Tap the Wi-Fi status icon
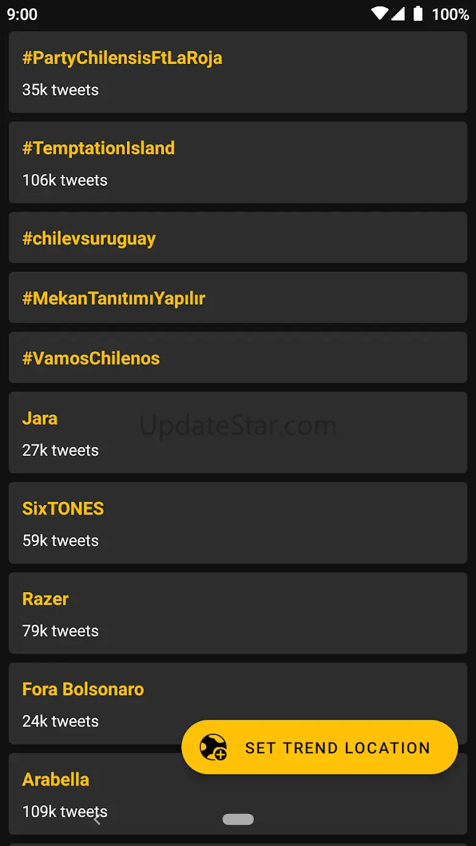The width and height of the screenshot is (476, 846). tap(380, 13)
